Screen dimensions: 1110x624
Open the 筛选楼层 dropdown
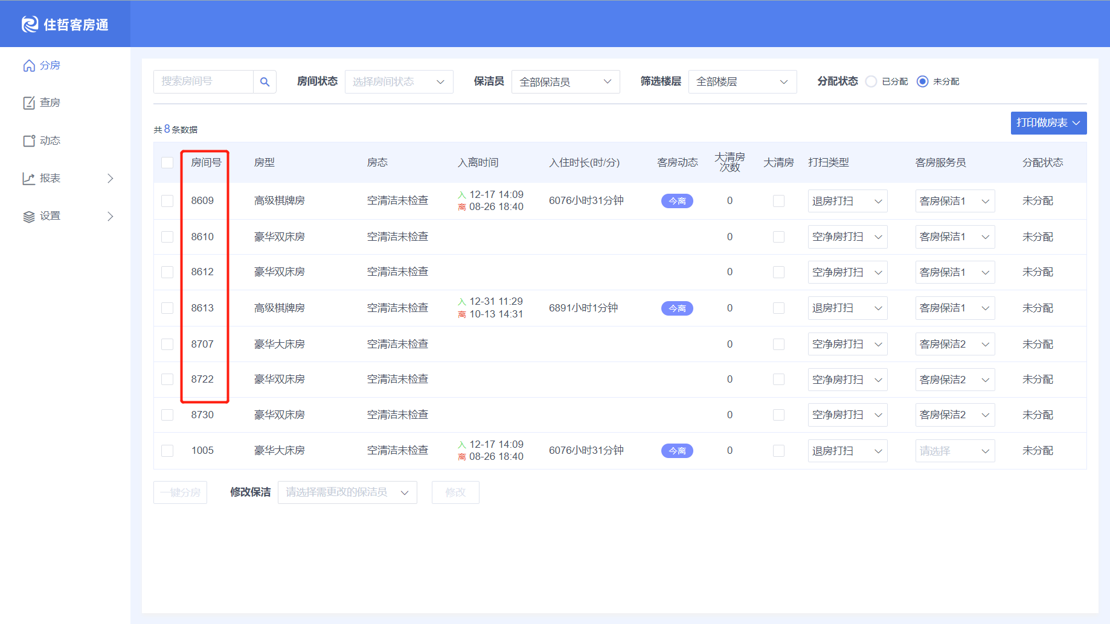click(743, 81)
